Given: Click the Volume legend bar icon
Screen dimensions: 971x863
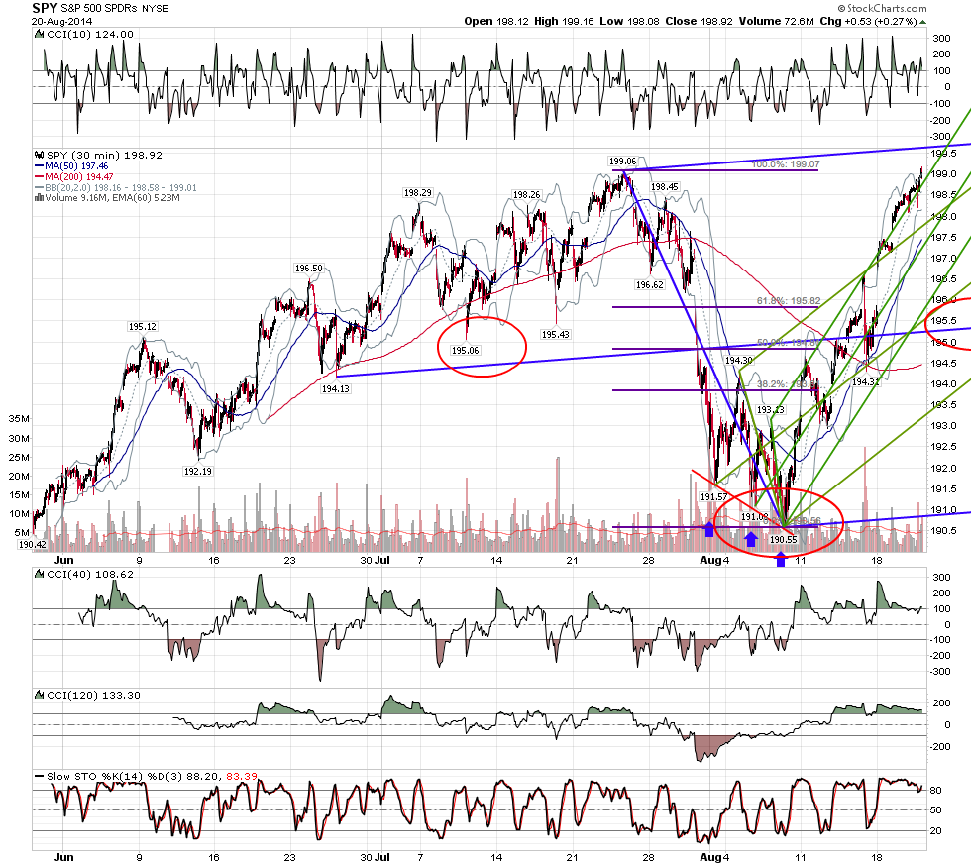Looking at the screenshot, I should click(x=39, y=197).
